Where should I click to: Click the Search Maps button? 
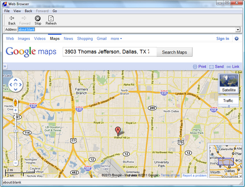coord(175,52)
